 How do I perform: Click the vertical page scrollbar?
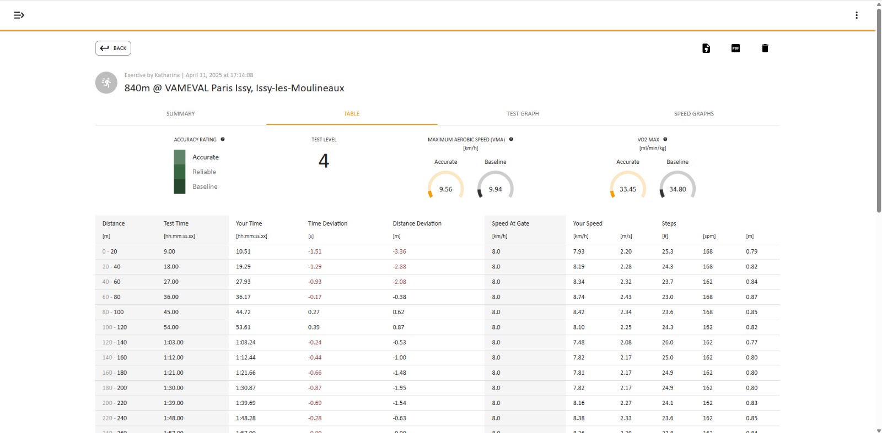[879, 110]
